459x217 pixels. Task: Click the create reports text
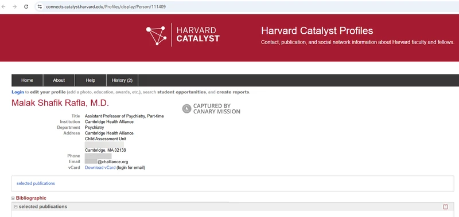tap(233, 92)
